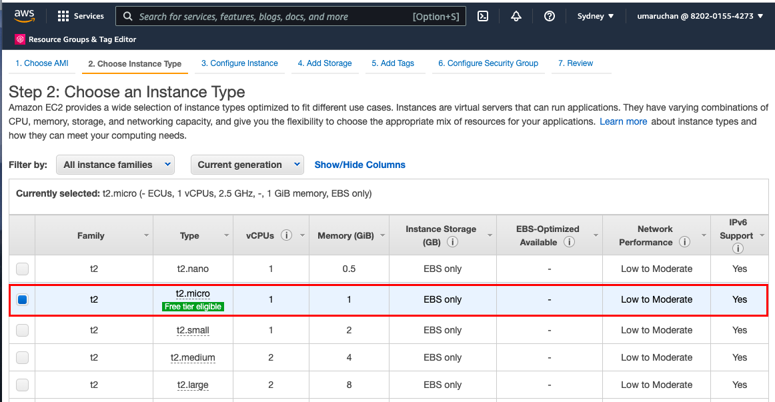
Task: Click the vCPUs column info icon
Action: (286, 235)
